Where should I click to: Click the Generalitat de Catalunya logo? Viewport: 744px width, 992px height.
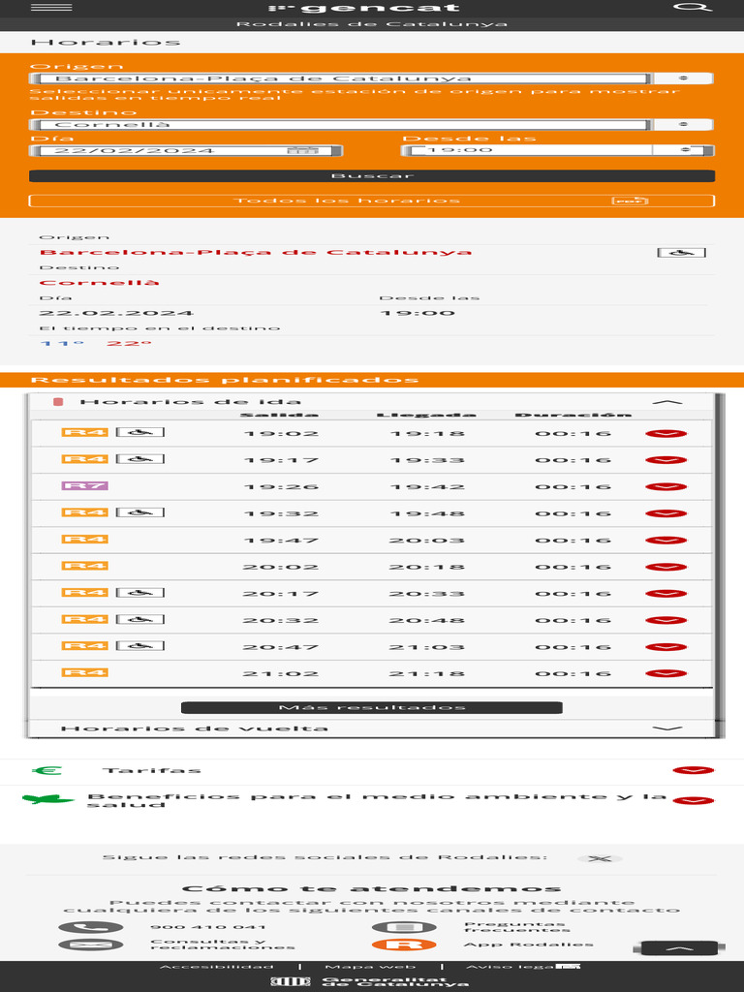click(x=370, y=982)
